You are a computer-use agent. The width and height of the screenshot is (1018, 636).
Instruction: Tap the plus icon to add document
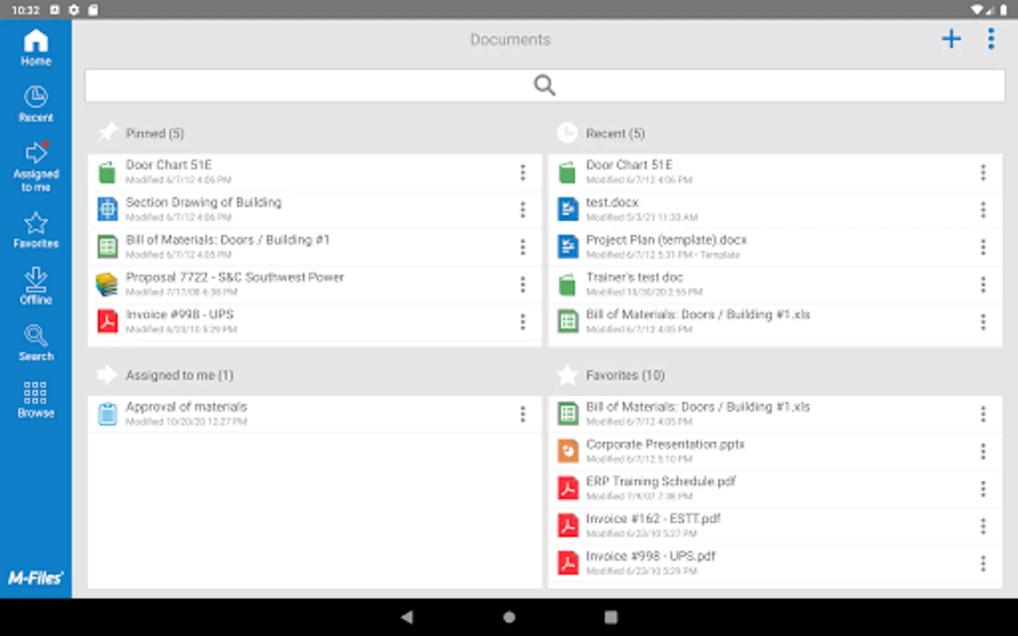coord(952,39)
